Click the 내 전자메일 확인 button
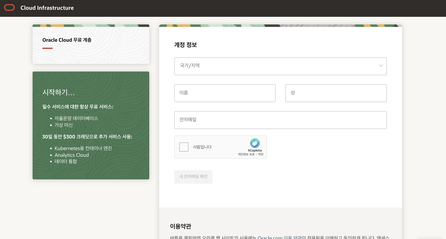Viewport: 446px width, 239px height. [193, 177]
